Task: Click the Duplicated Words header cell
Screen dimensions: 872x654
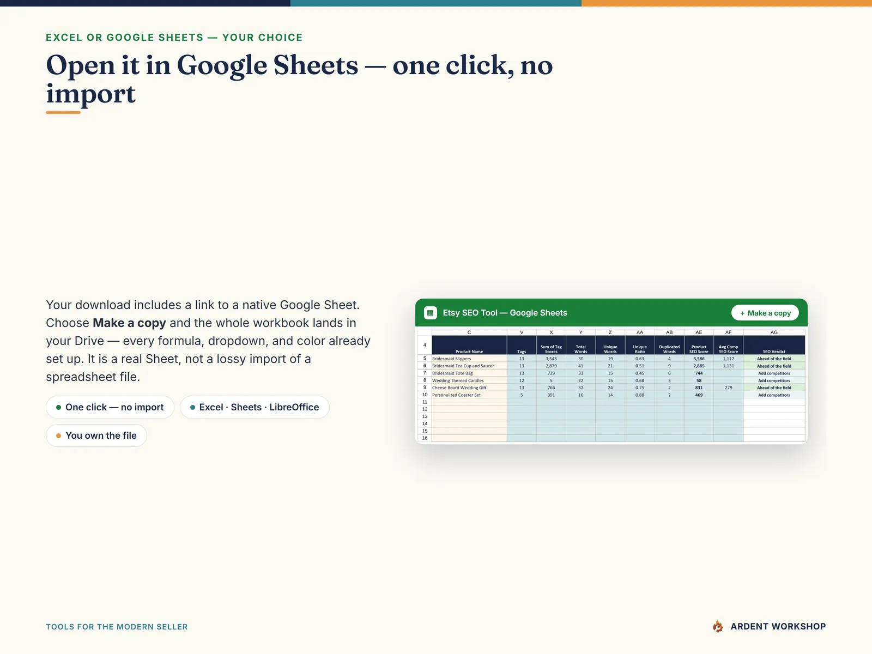Action: (x=669, y=345)
